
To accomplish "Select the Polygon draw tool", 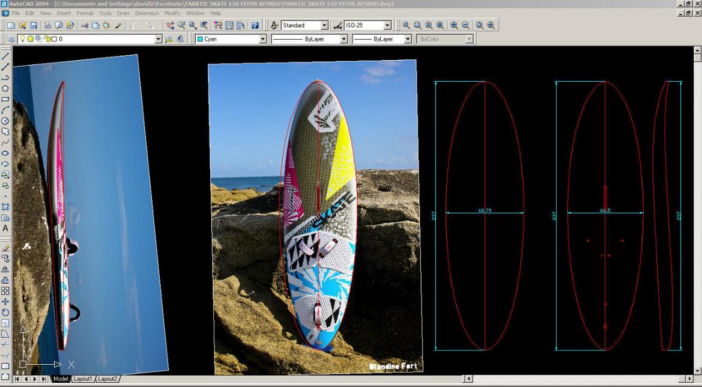I will (x=5, y=89).
